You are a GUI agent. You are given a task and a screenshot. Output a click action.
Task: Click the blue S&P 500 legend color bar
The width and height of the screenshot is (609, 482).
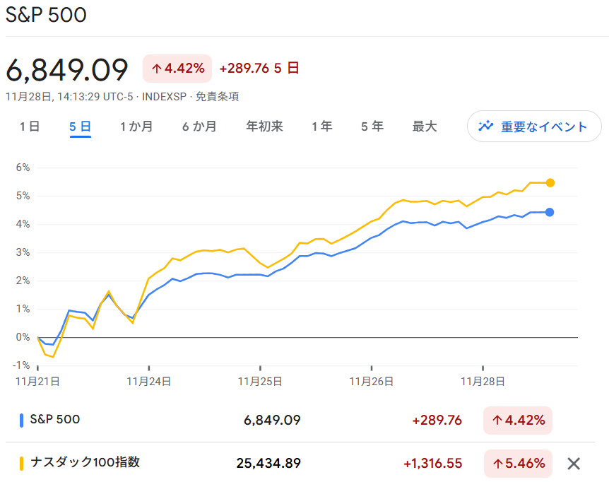point(22,420)
